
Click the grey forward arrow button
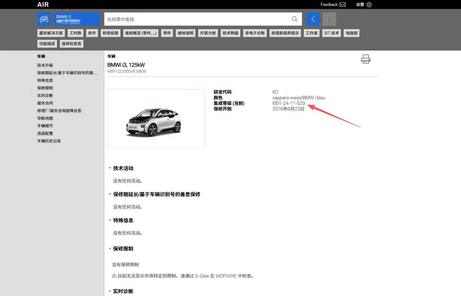point(329,19)
